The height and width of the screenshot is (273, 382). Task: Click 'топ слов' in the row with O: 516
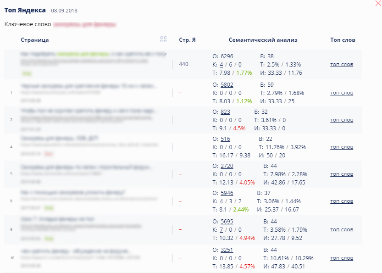tap(342, 147)
